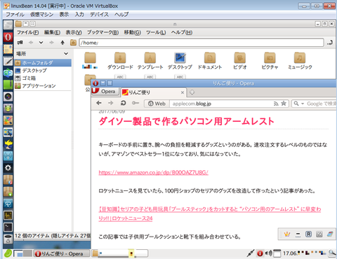Click the volume speaker tray icon
337x259 pixels.
point(269,253)
